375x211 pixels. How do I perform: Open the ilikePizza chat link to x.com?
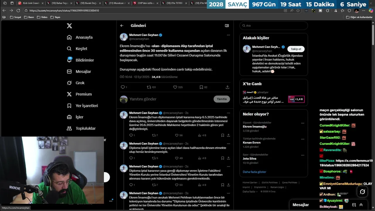pos(346,163)
